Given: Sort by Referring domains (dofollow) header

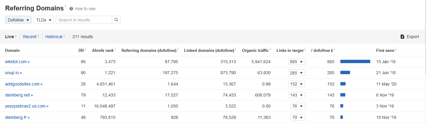Looking at the screenshot, I should pyautogui.click(x=149, y=50).
